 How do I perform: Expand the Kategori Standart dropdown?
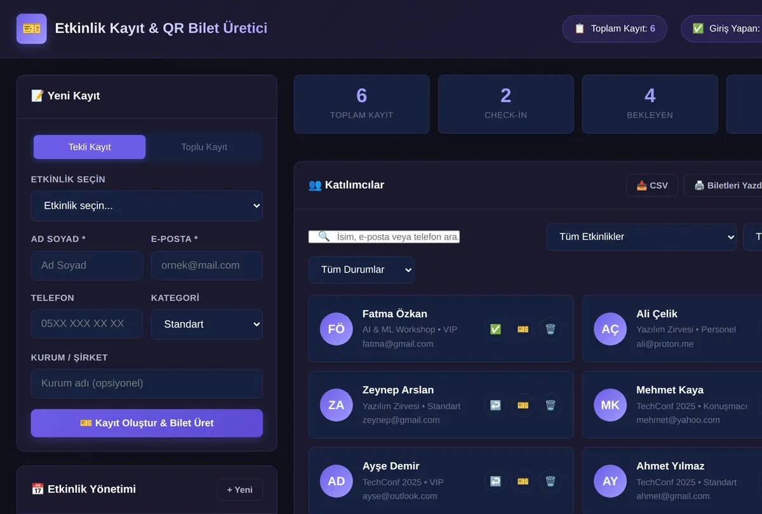click(207, 324)
